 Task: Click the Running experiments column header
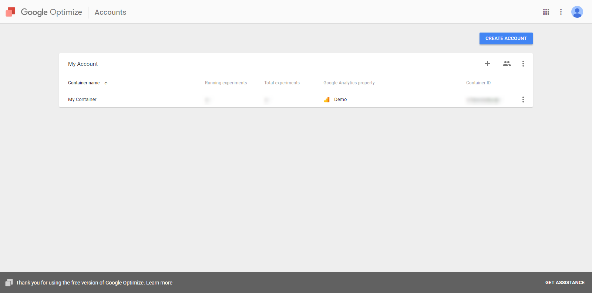tap(226, 83)
